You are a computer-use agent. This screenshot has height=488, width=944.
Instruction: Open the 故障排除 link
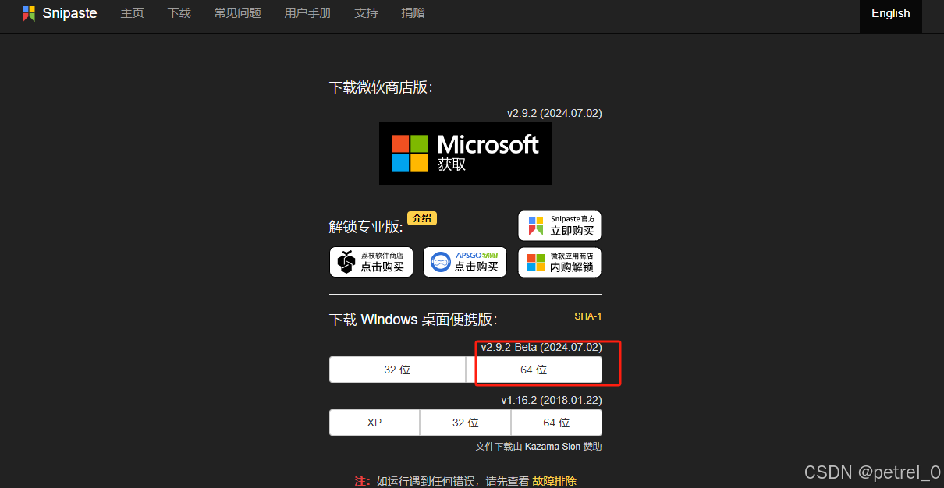tap(554, 481)
